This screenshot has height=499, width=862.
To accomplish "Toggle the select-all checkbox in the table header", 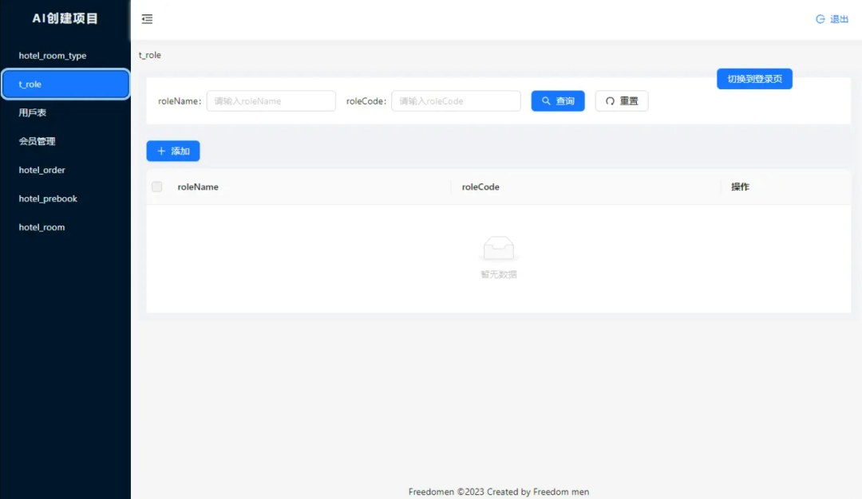I will click(156, 186).
